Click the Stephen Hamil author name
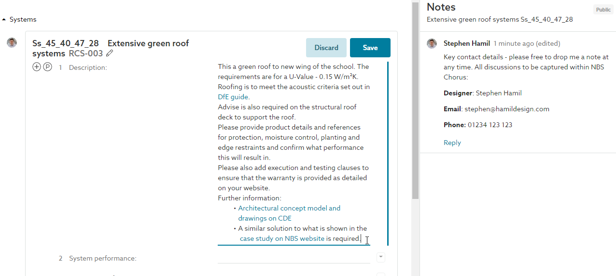Image resolution: width=616 pixels, height=276 pixels. tap(467, 43)
